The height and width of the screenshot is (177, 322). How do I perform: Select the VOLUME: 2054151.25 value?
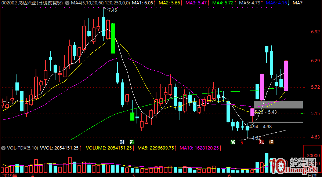[x=109, y=148]
